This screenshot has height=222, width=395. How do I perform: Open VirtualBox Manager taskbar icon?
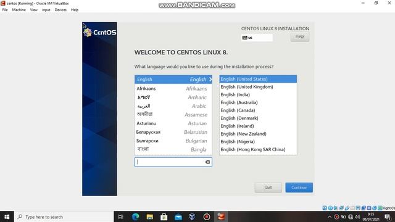point(192,216)
